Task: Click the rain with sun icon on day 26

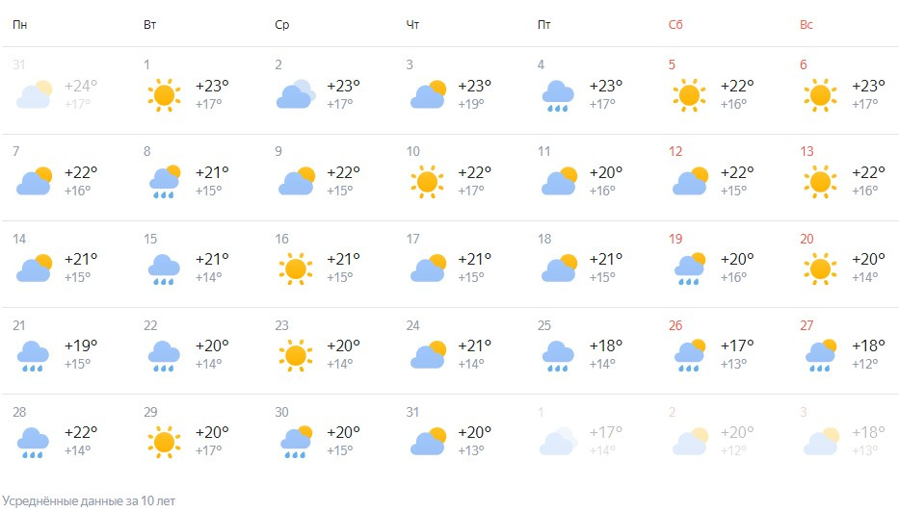Action: point(690,355)
